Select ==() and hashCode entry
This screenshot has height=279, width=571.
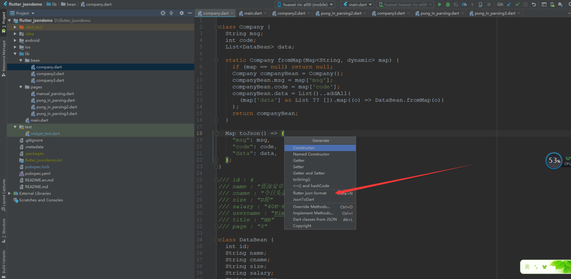tap(320, 186)
